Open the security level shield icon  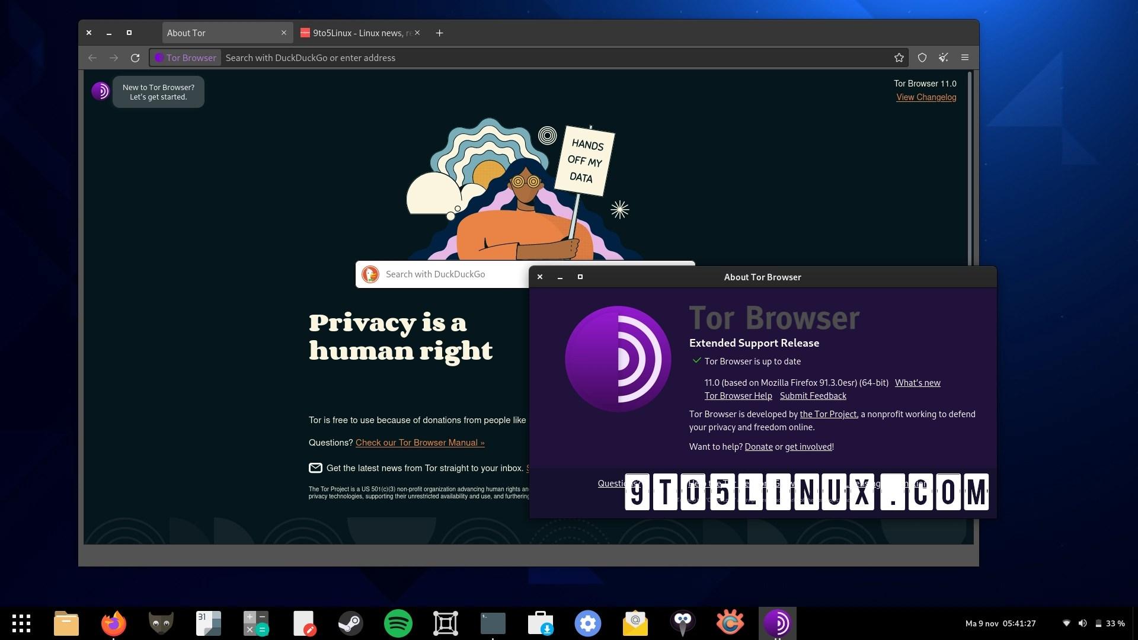[x=922, y=57]
